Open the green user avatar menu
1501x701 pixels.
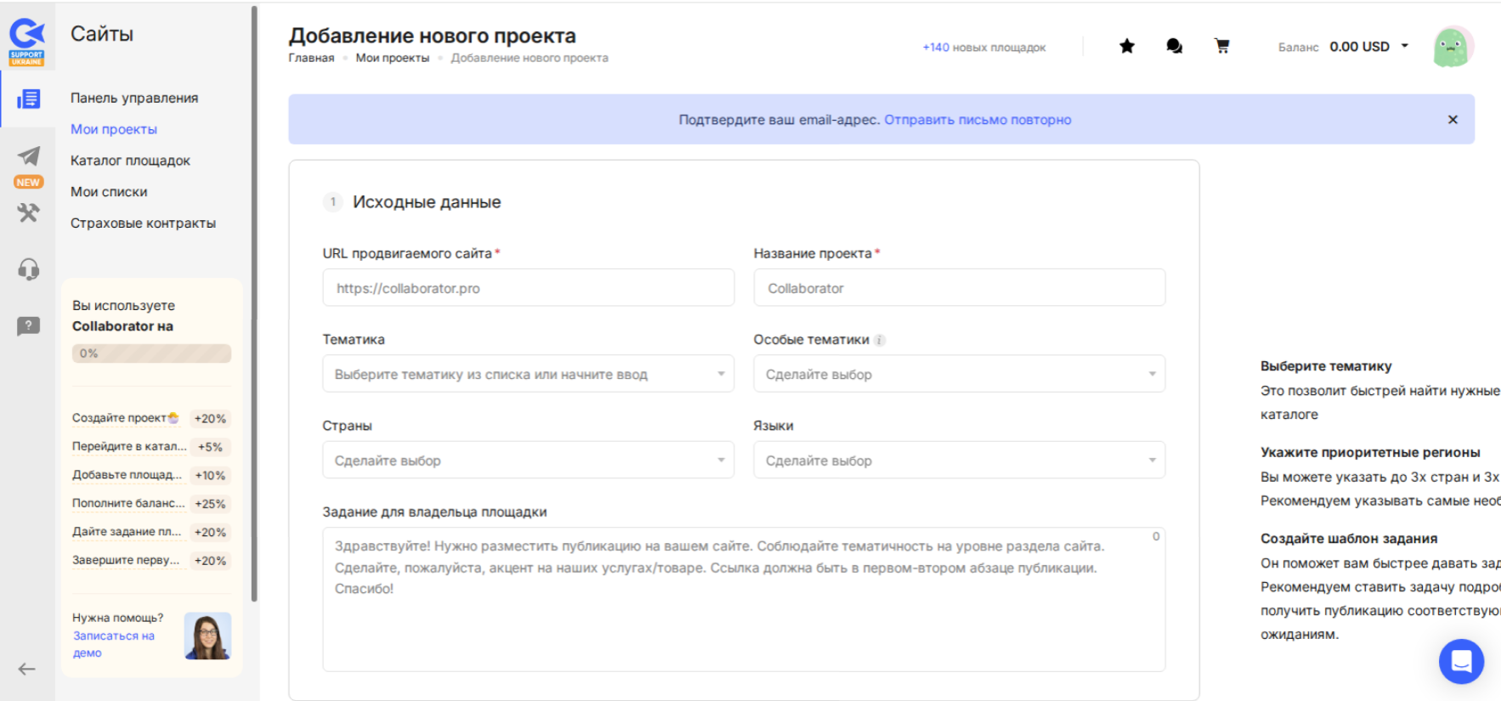click(x=1453, y=47)
